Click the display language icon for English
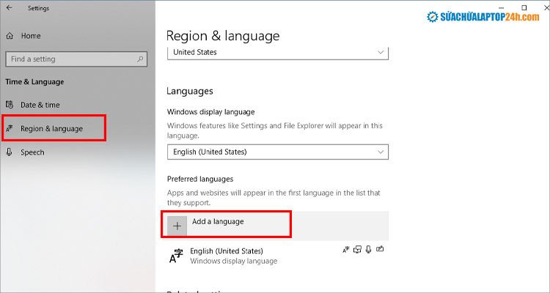 click(346, 250)
